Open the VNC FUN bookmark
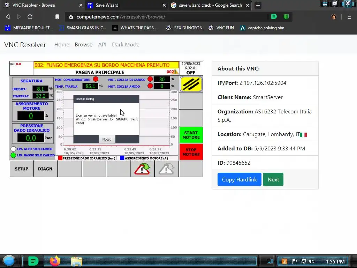The height and width of the screenshot is (268, 357). [221, 28]
